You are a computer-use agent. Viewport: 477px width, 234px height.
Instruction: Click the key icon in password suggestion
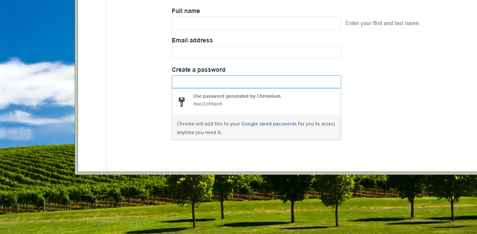[182, 102]
